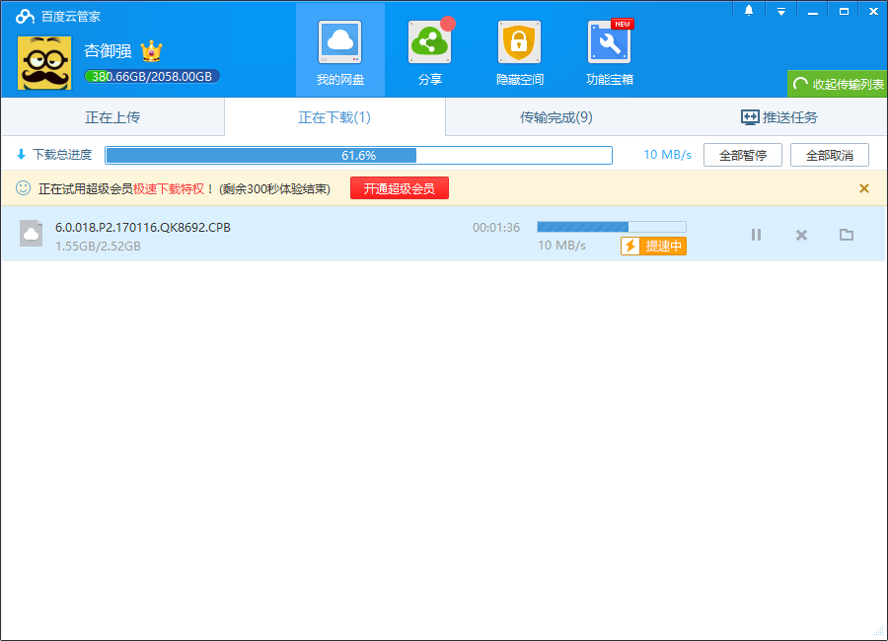Open the download folder for CPB file
The height and width of the screenshot is (641, 888).
(x=847, y=235)
